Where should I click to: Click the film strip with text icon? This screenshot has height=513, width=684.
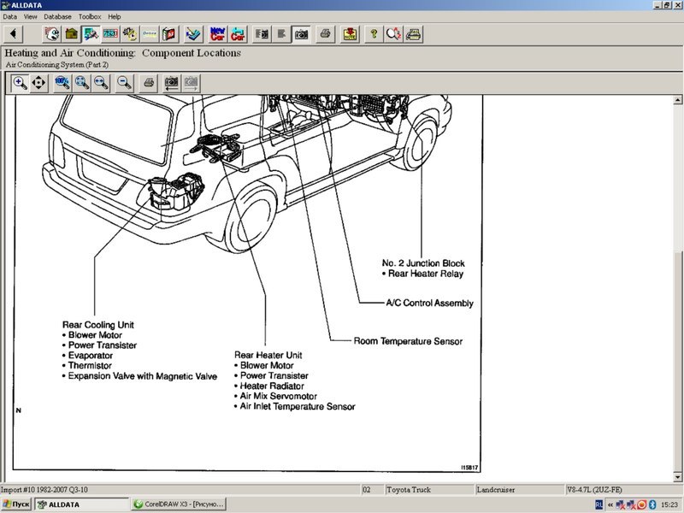tap(262, 33)
